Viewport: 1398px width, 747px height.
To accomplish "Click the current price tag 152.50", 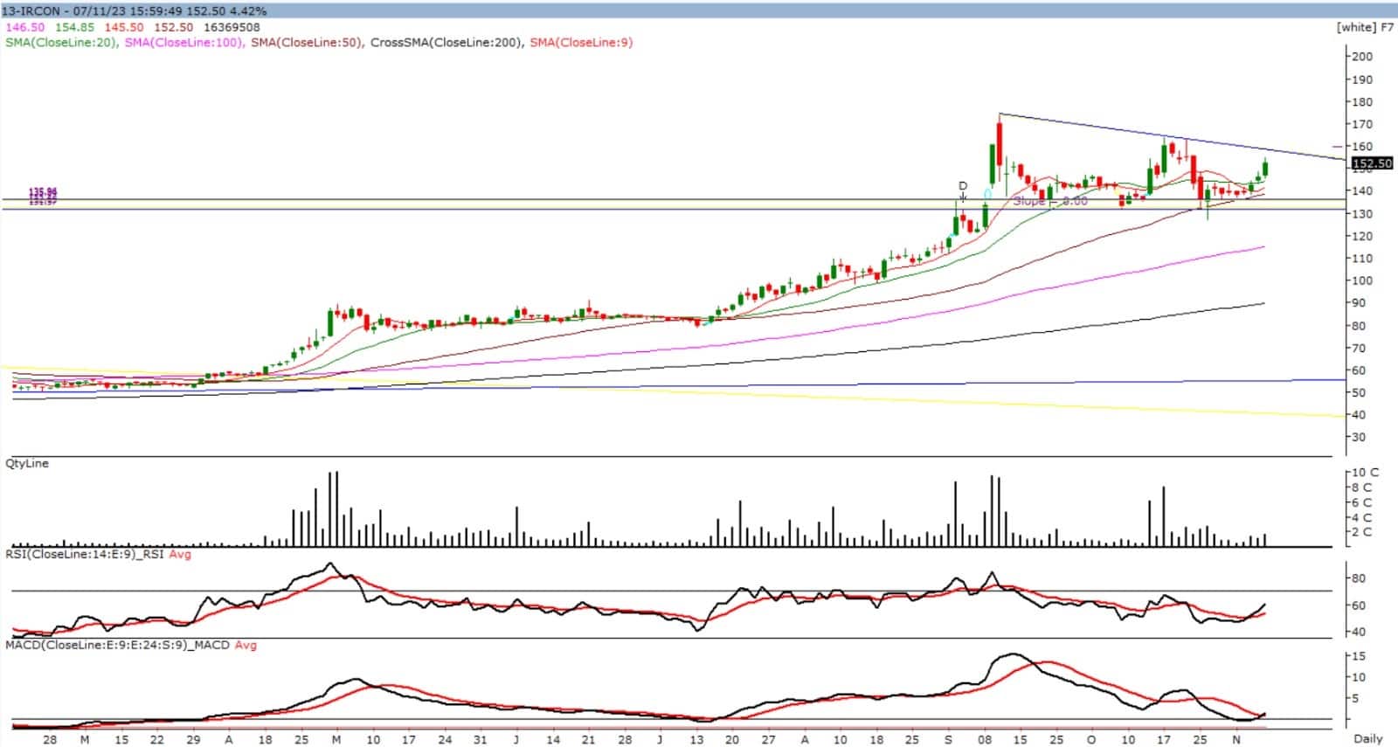I will pyautogui.click(x=1371, y=163).
